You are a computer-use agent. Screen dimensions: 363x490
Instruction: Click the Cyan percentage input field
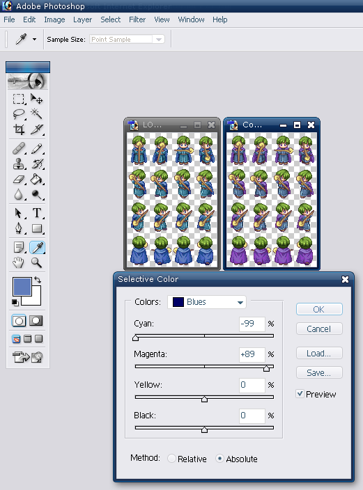[x=252, y=324]
